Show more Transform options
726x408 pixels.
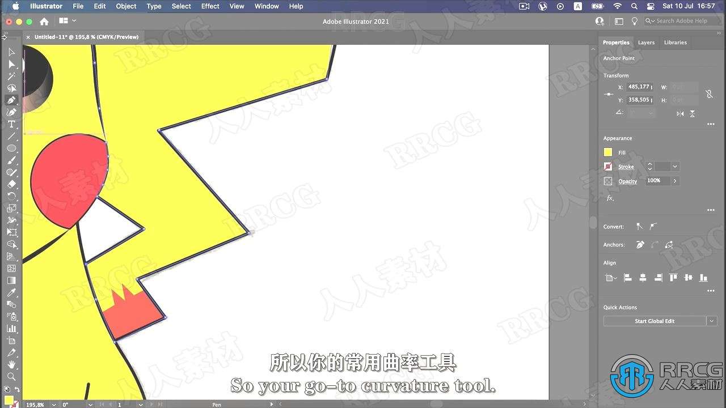coord(711,124)
